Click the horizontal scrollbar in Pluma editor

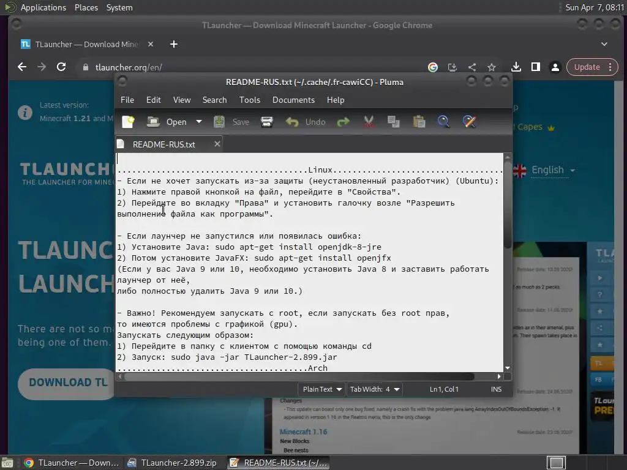(298, 376)
